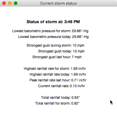Screen dimensions: 117x117
Task: Select Total rainfall for storm line
Action: pos(57,103)
